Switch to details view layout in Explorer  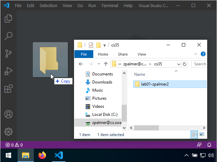pos(195,134)
